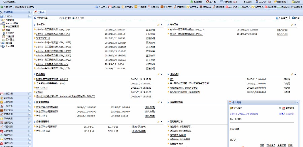Click the pencil icon in 我的工作 panel
The image size is (303, 147).
pos(159,25)
